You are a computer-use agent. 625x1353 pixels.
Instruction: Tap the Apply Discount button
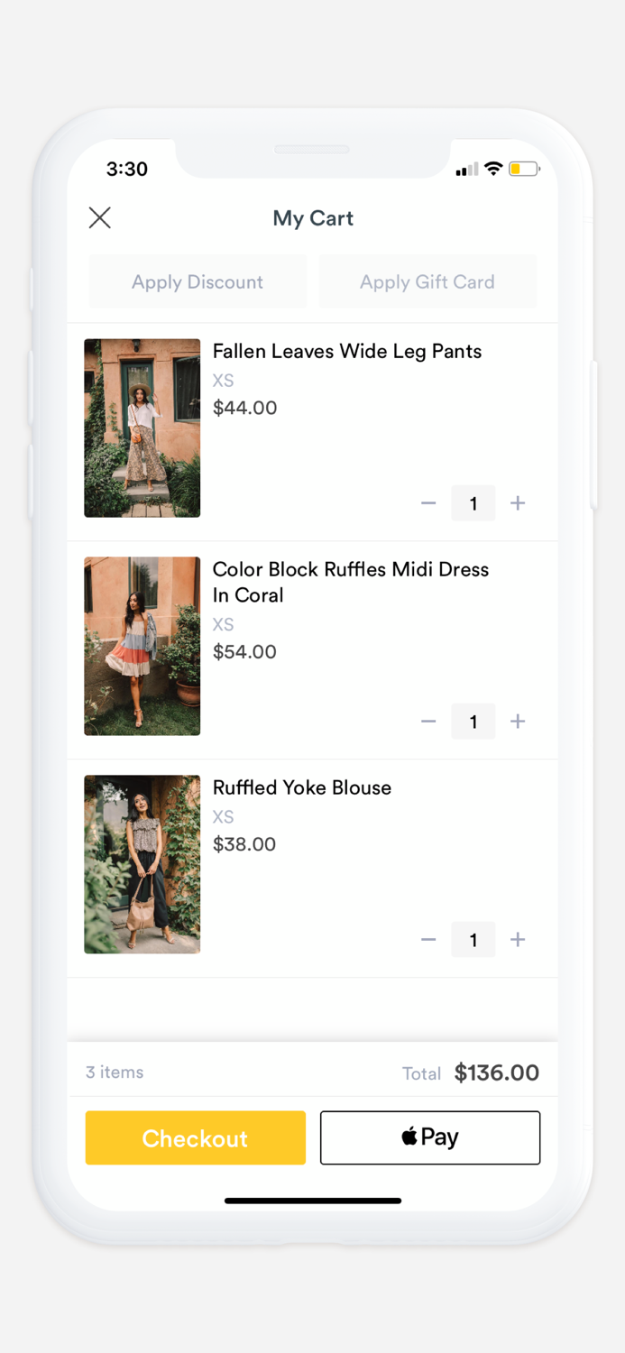point(197,281)
